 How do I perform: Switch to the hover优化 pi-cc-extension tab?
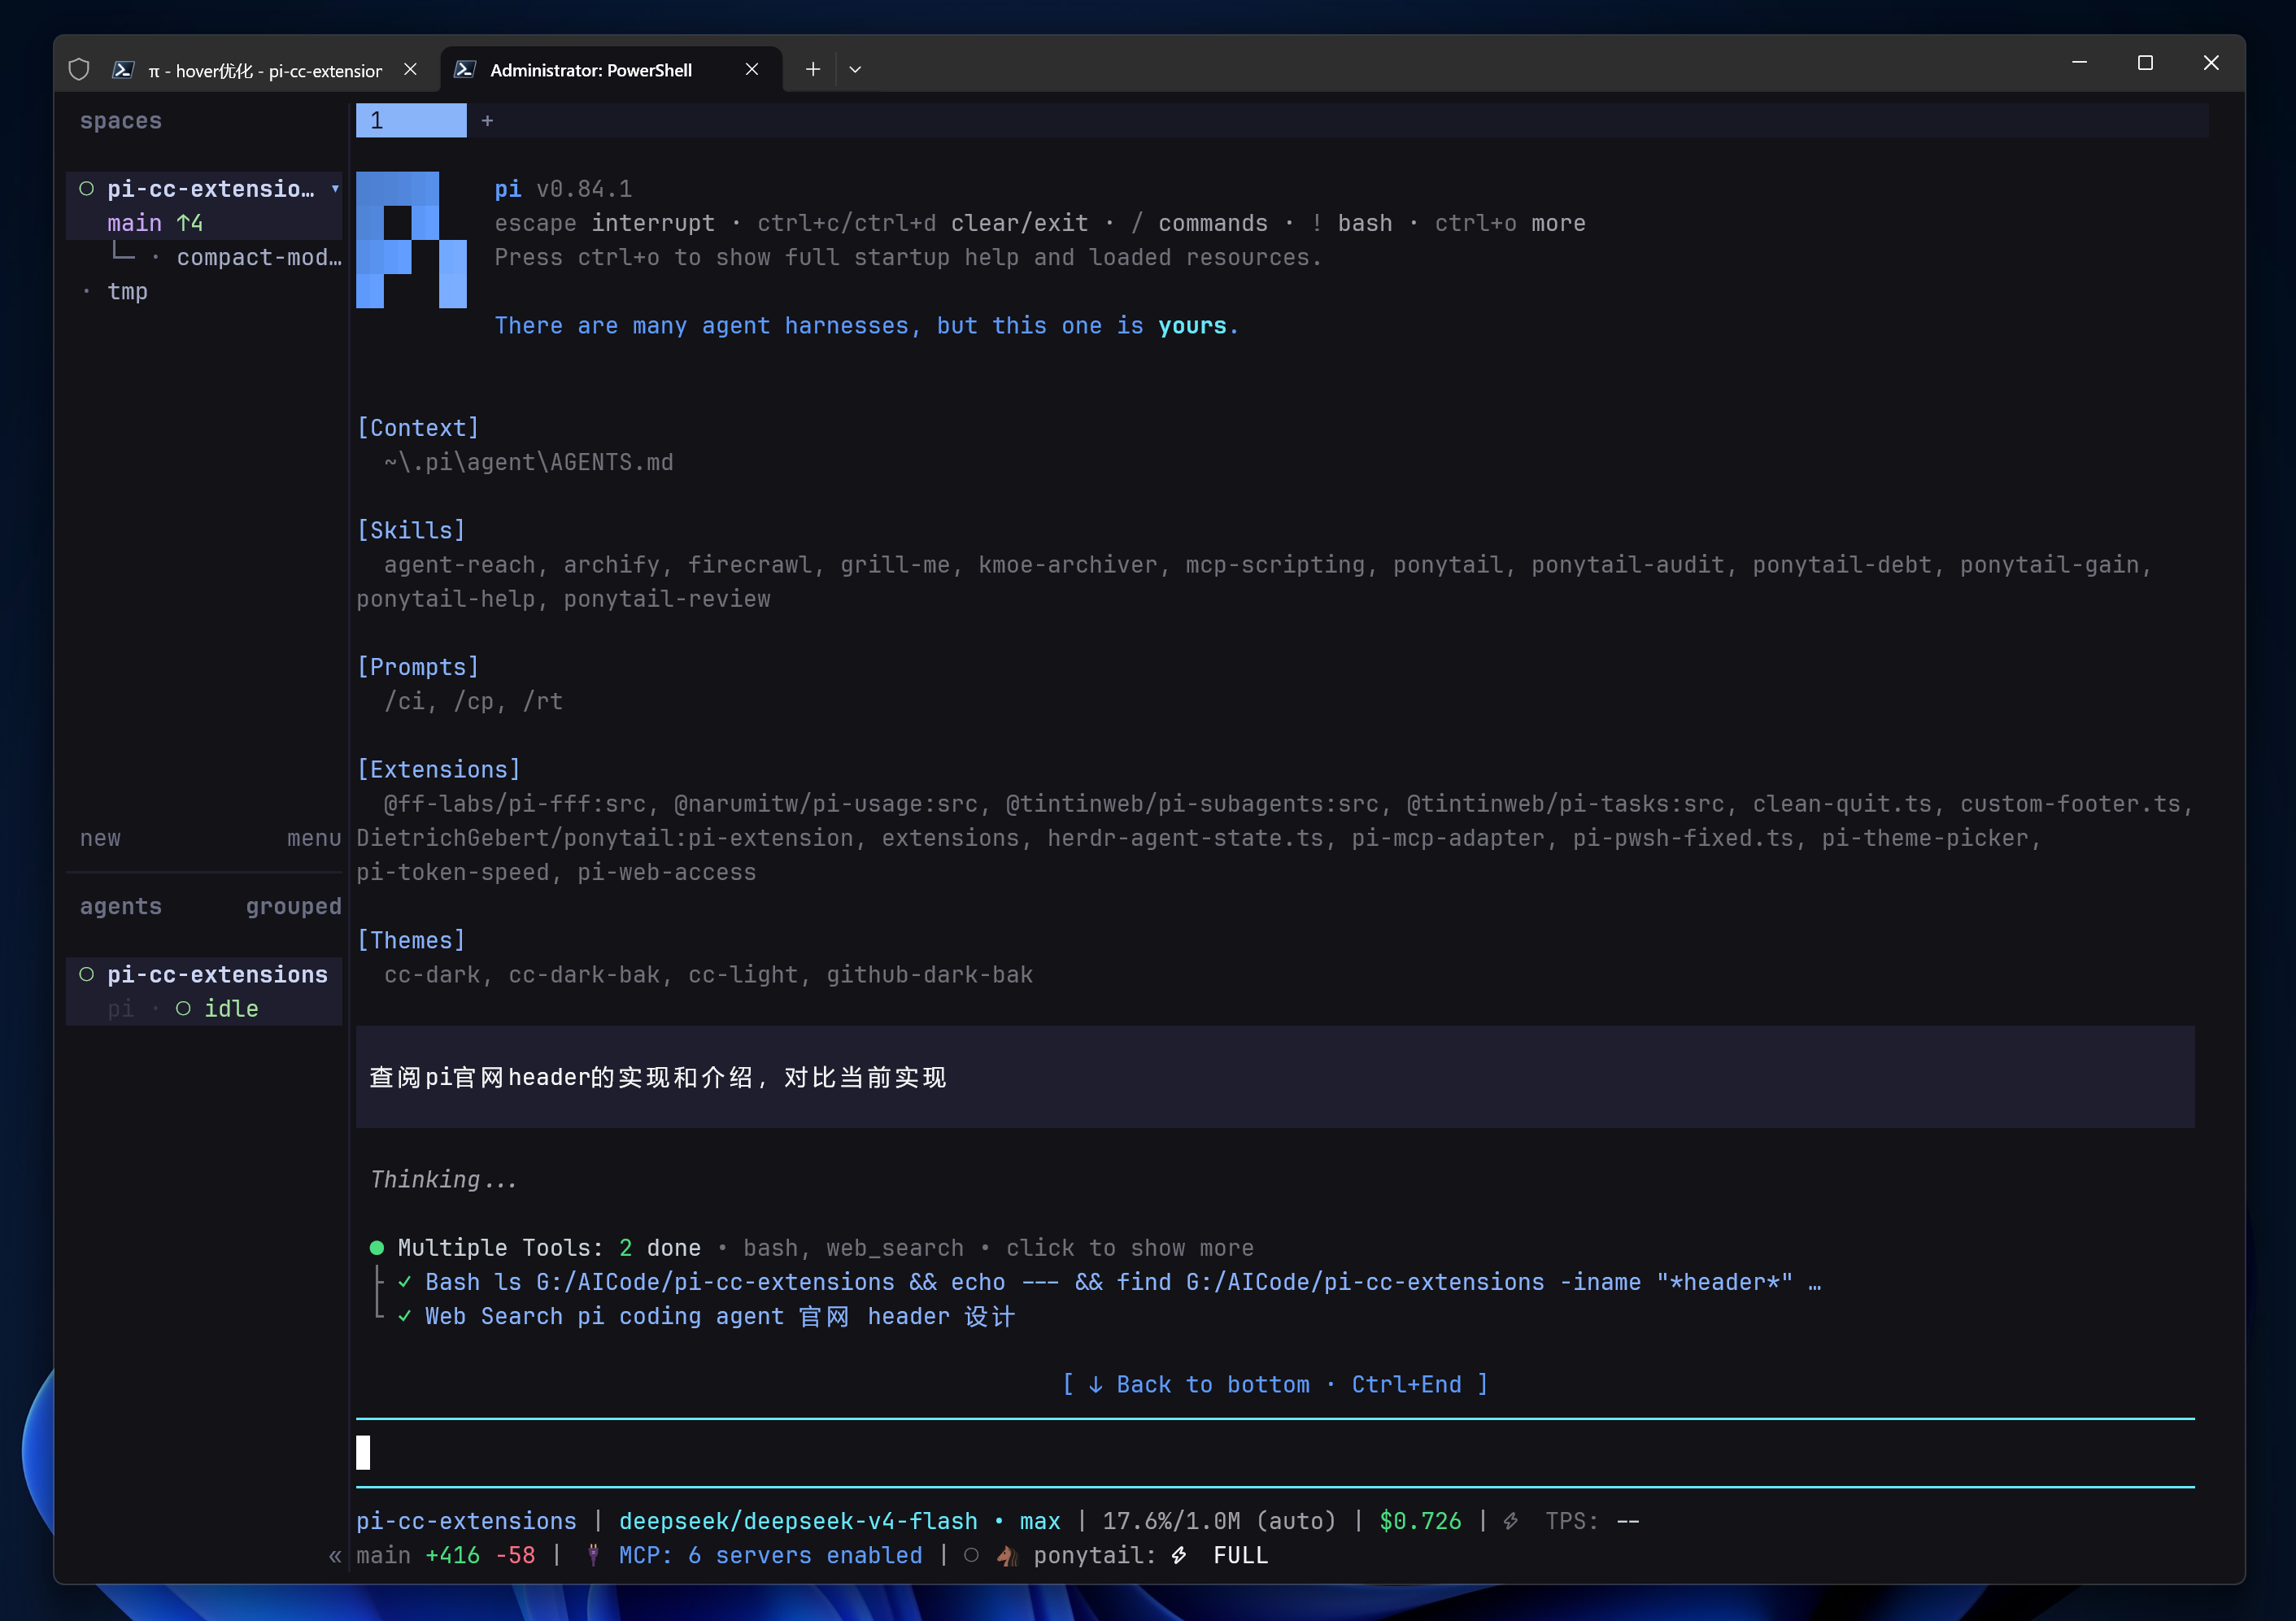pyautogui.click(x=265, y=70)
